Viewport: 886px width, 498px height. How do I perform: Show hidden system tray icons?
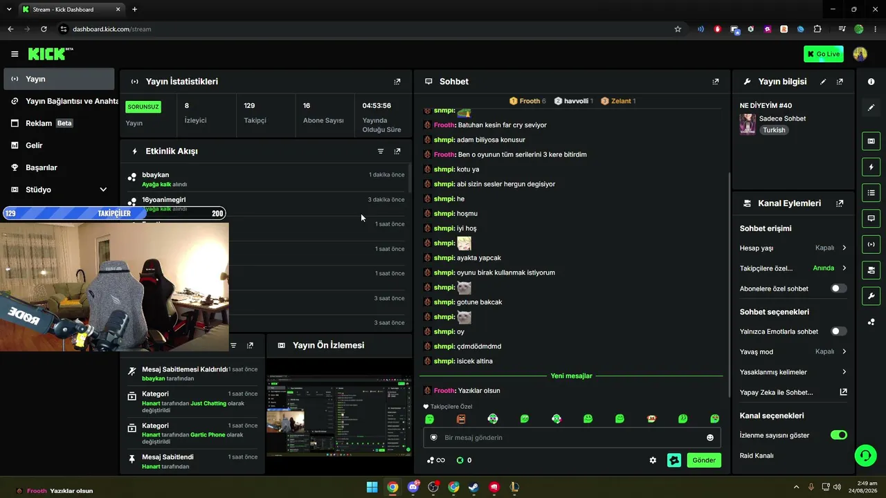[x=796, y=487]
